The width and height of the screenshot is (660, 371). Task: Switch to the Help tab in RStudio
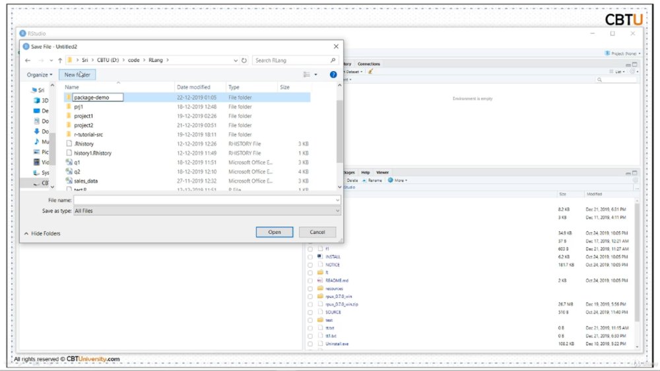point(366,172)
